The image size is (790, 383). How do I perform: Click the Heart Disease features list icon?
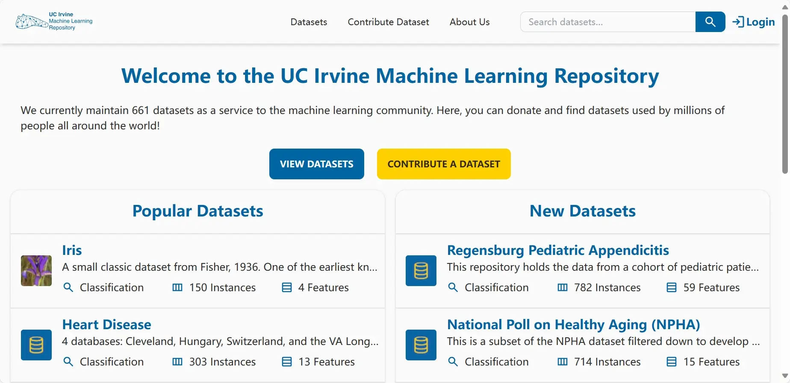click(x=287, y=362)
